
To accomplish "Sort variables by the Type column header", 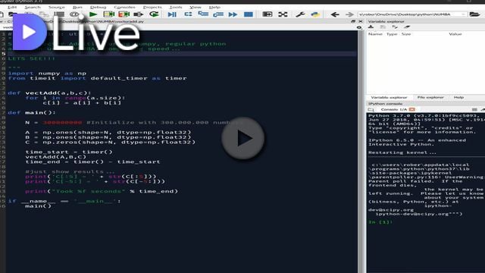I will coord(392,34).
